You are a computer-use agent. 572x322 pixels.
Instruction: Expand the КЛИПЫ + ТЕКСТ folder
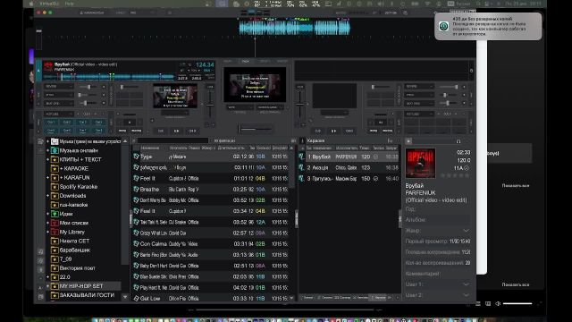(x=47, y=159)
